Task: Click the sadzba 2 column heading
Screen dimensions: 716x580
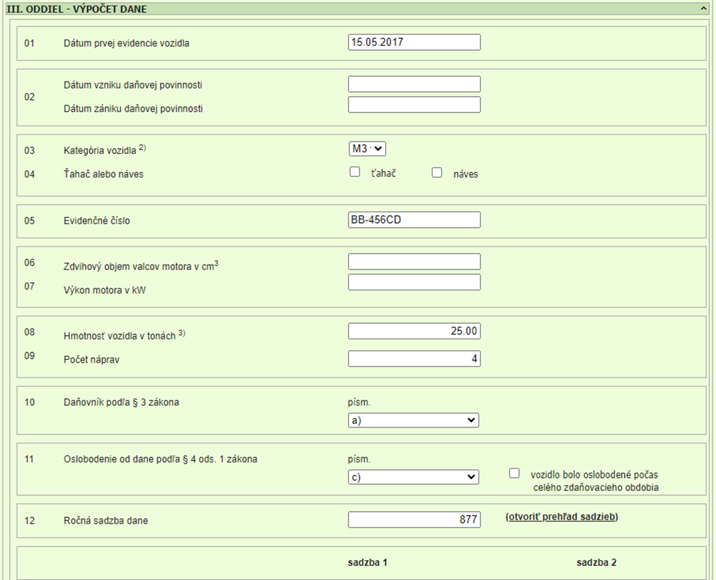Action: 596,562
